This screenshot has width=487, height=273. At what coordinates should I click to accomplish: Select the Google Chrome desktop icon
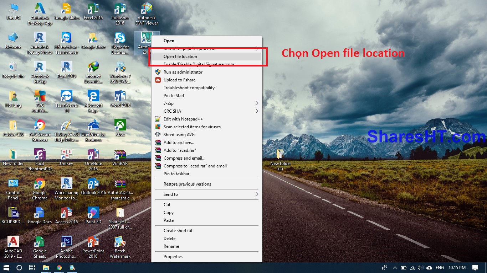pos(40,189)
